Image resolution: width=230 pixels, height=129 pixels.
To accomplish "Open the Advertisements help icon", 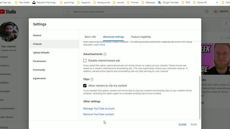I will pos(105,54).
